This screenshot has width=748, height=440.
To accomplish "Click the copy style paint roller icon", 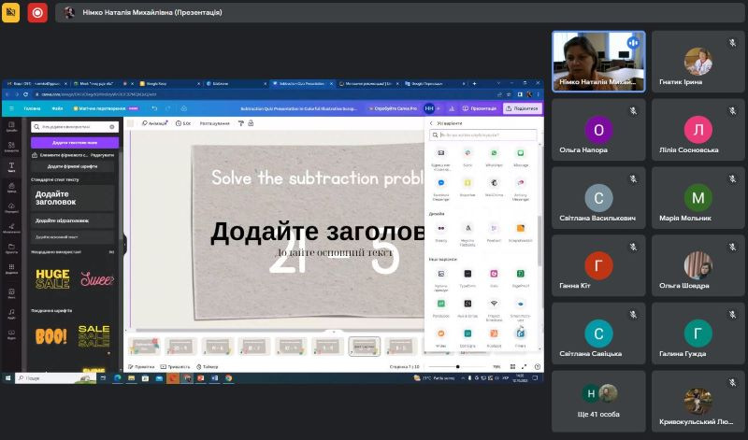I will 241,123.
